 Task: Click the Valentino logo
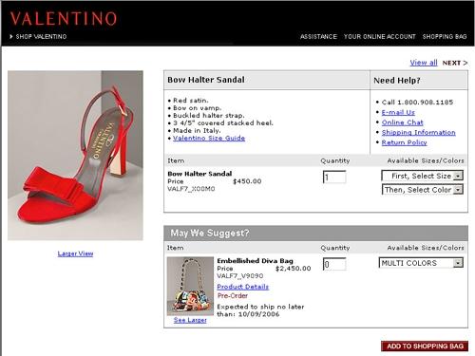point(64,18)
